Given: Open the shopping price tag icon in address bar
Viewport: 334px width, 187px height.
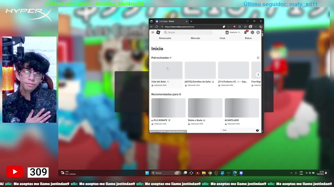Looking at the screenshot, I should click(x=224, y=27).
